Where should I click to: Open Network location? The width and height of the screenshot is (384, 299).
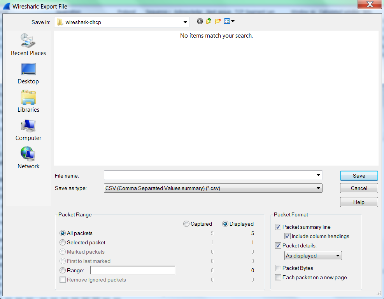(x=28, y=158)
